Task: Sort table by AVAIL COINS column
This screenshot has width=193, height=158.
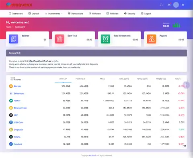Action: (x=124, y=79)
